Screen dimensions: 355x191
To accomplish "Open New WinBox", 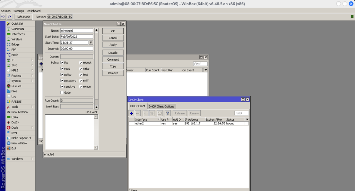I will (x=19, y=143).
